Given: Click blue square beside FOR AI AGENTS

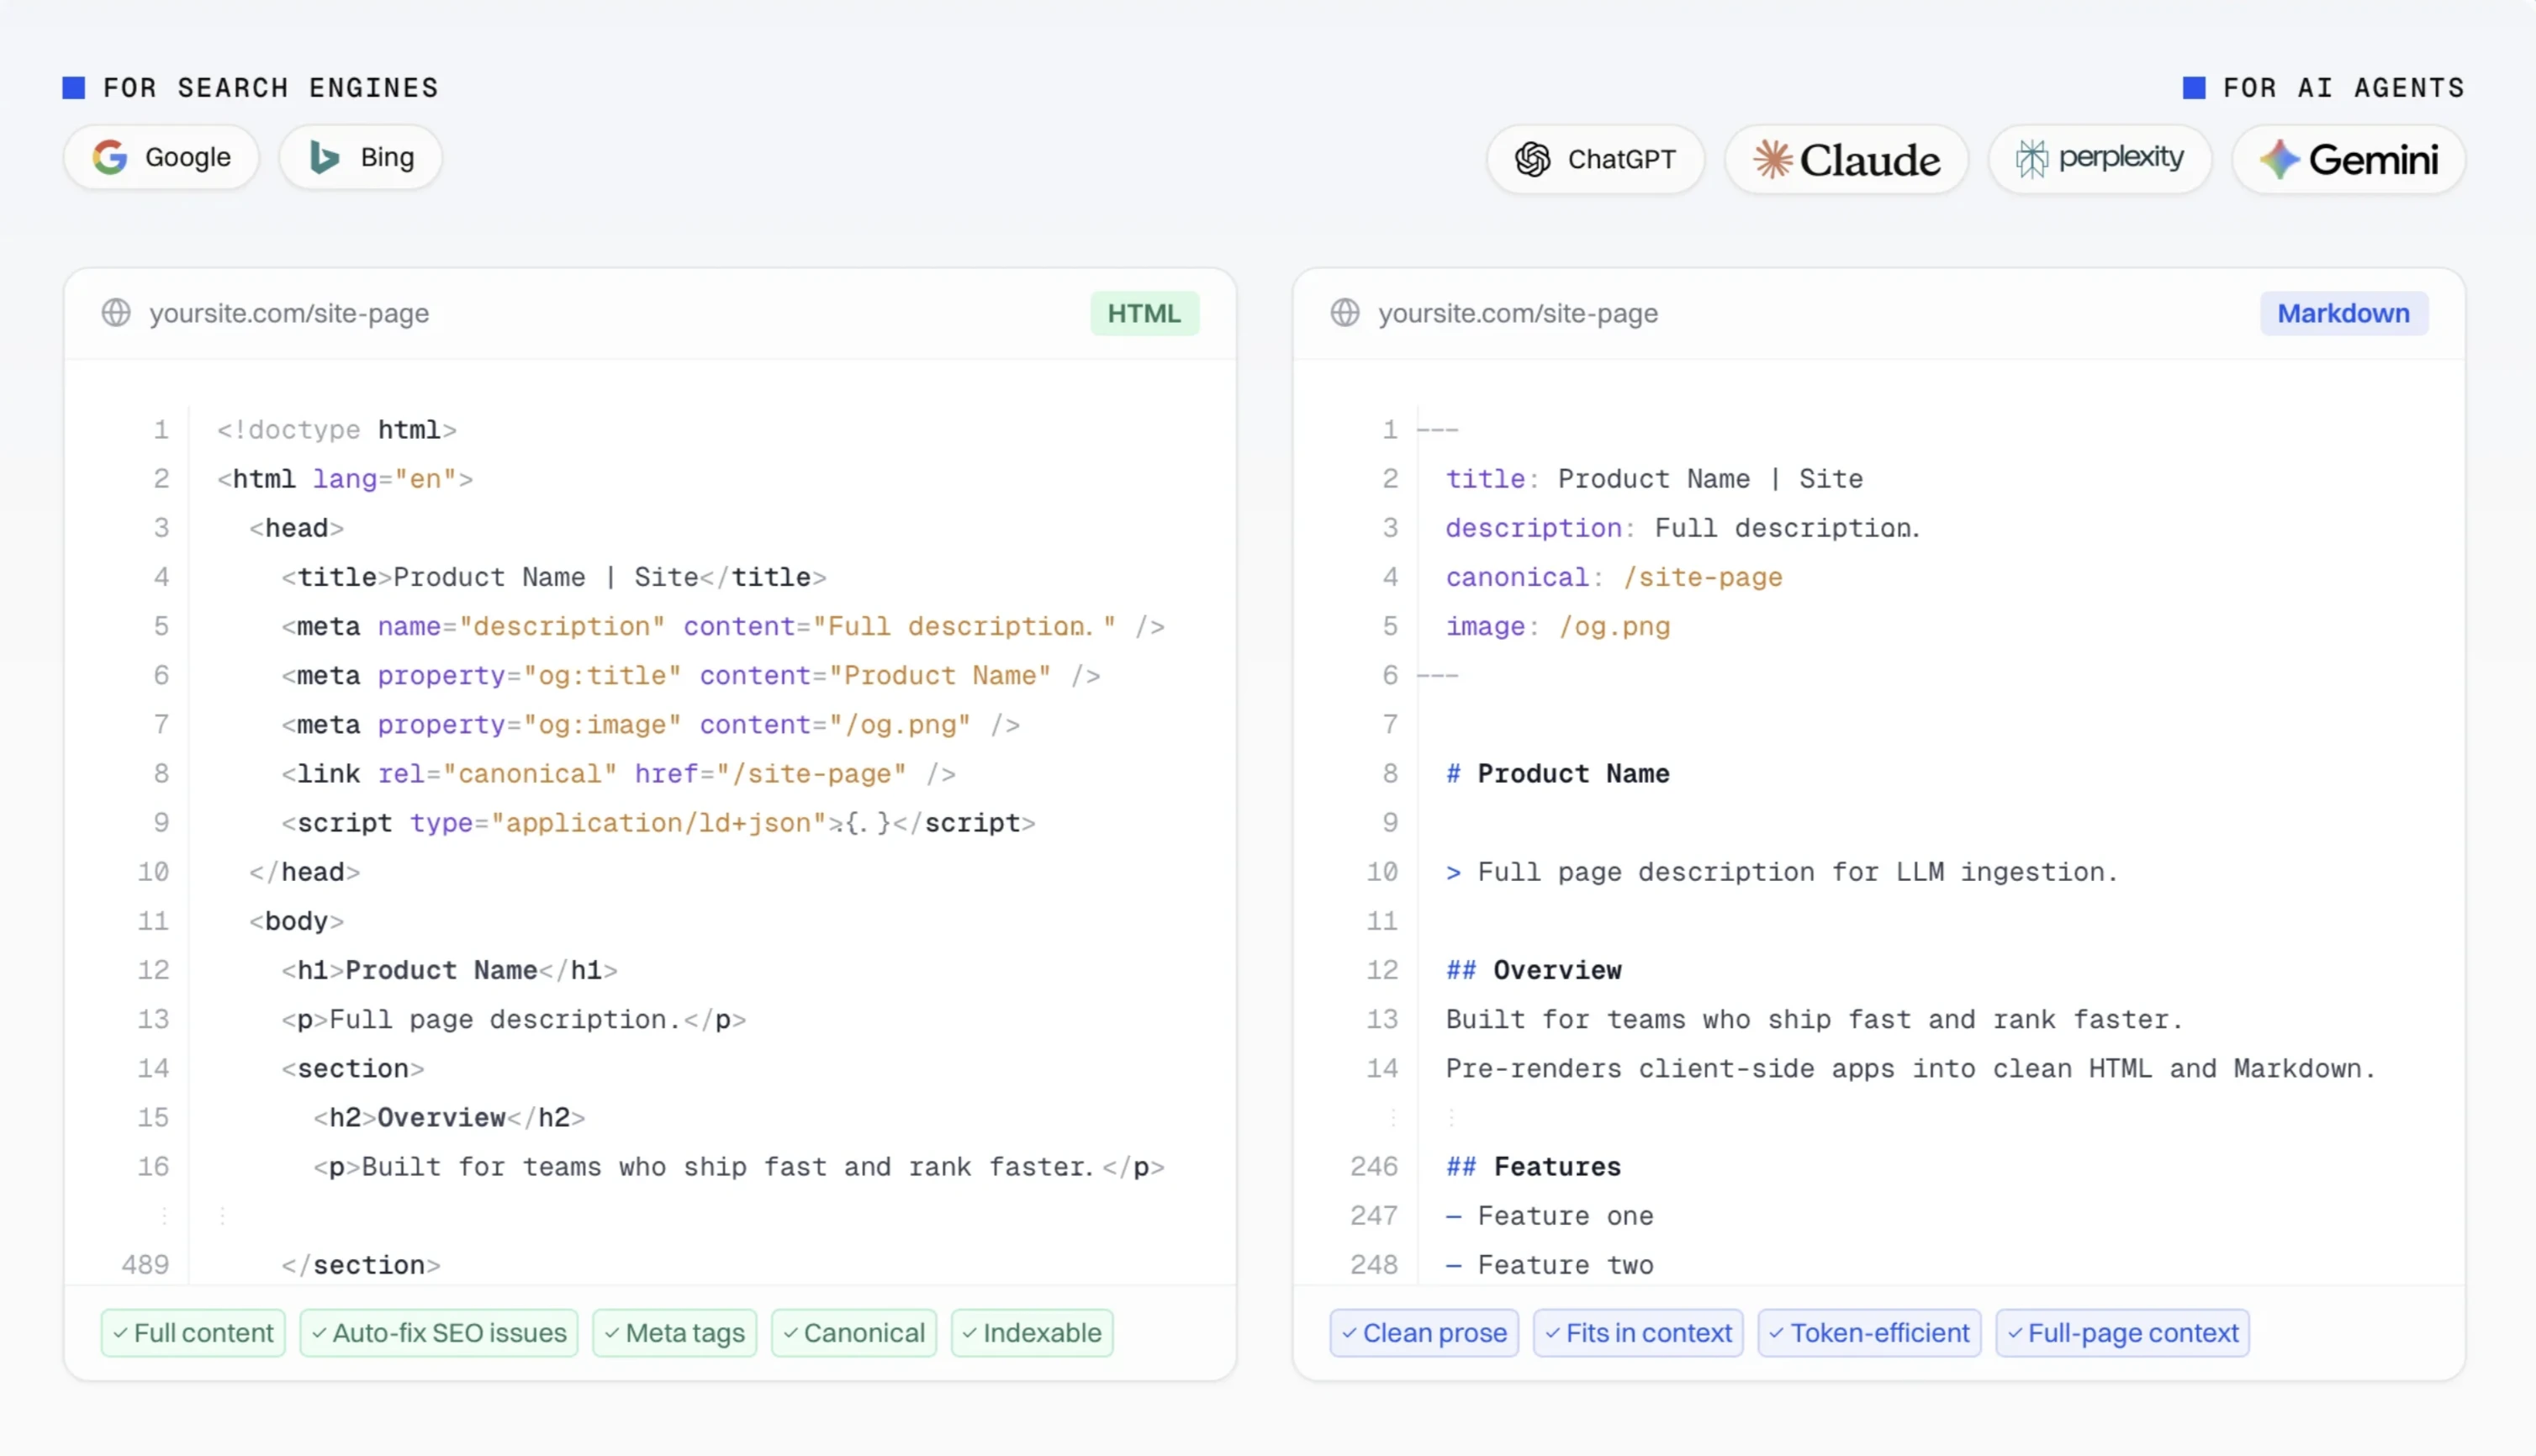Looking at the screenshot, I should point(2194,88).
